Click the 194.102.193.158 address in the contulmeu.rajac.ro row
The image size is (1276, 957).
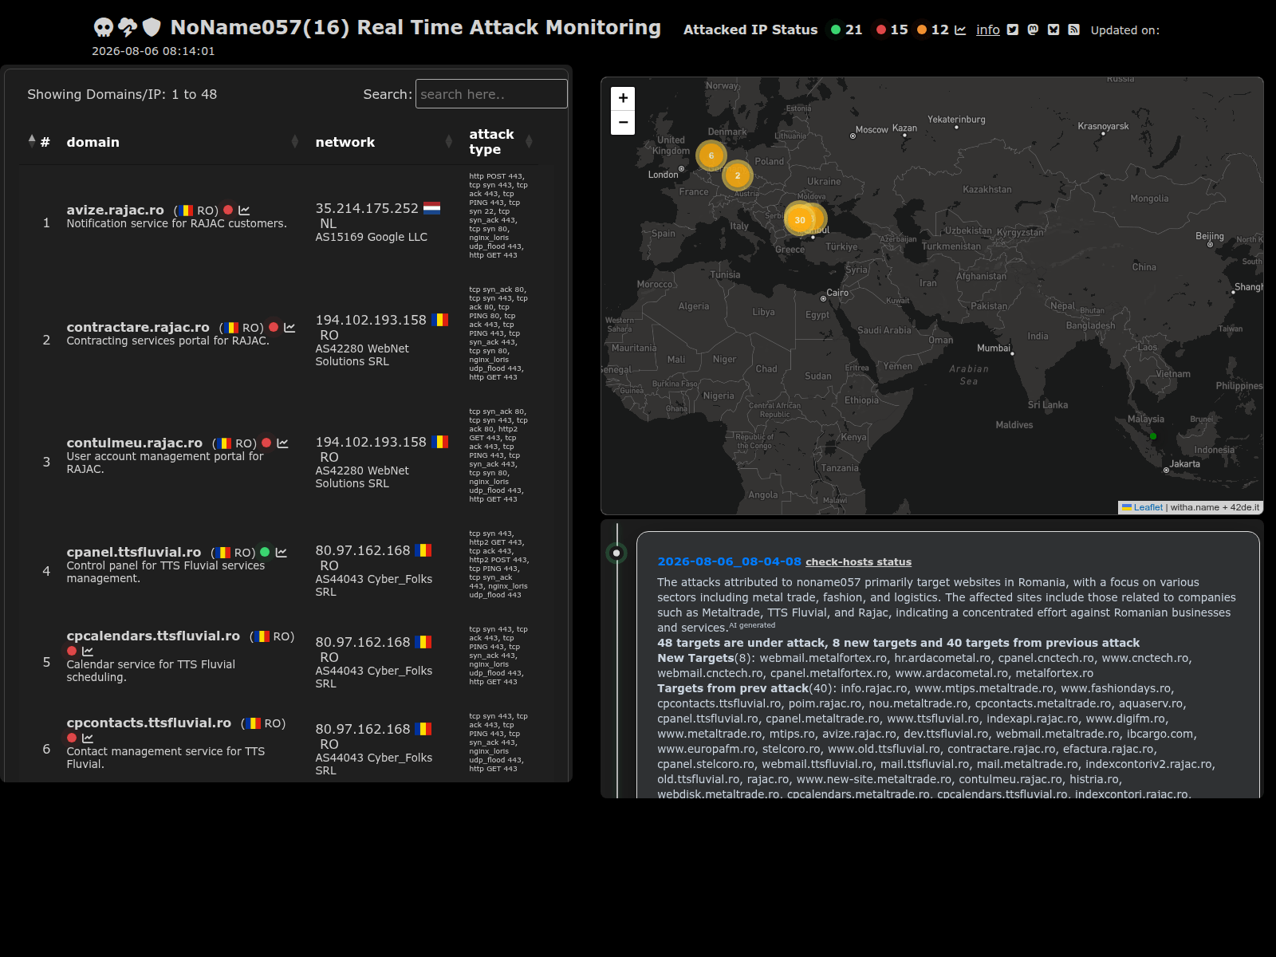[x=371, y=442]
